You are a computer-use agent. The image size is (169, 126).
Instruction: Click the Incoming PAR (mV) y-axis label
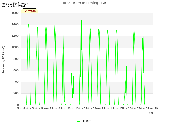[x=3, y=60]
